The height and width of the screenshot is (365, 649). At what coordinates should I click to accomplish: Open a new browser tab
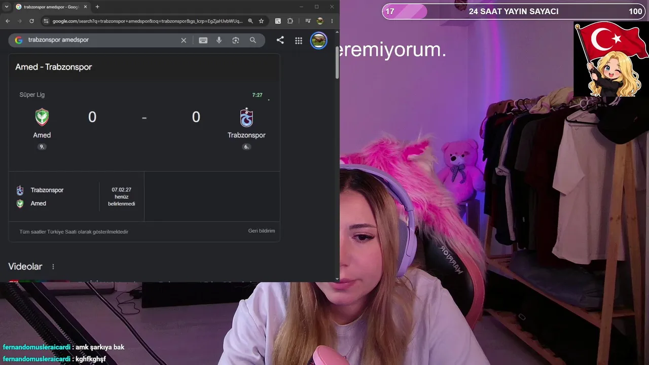pyautogui.click(x=97, y=7)
